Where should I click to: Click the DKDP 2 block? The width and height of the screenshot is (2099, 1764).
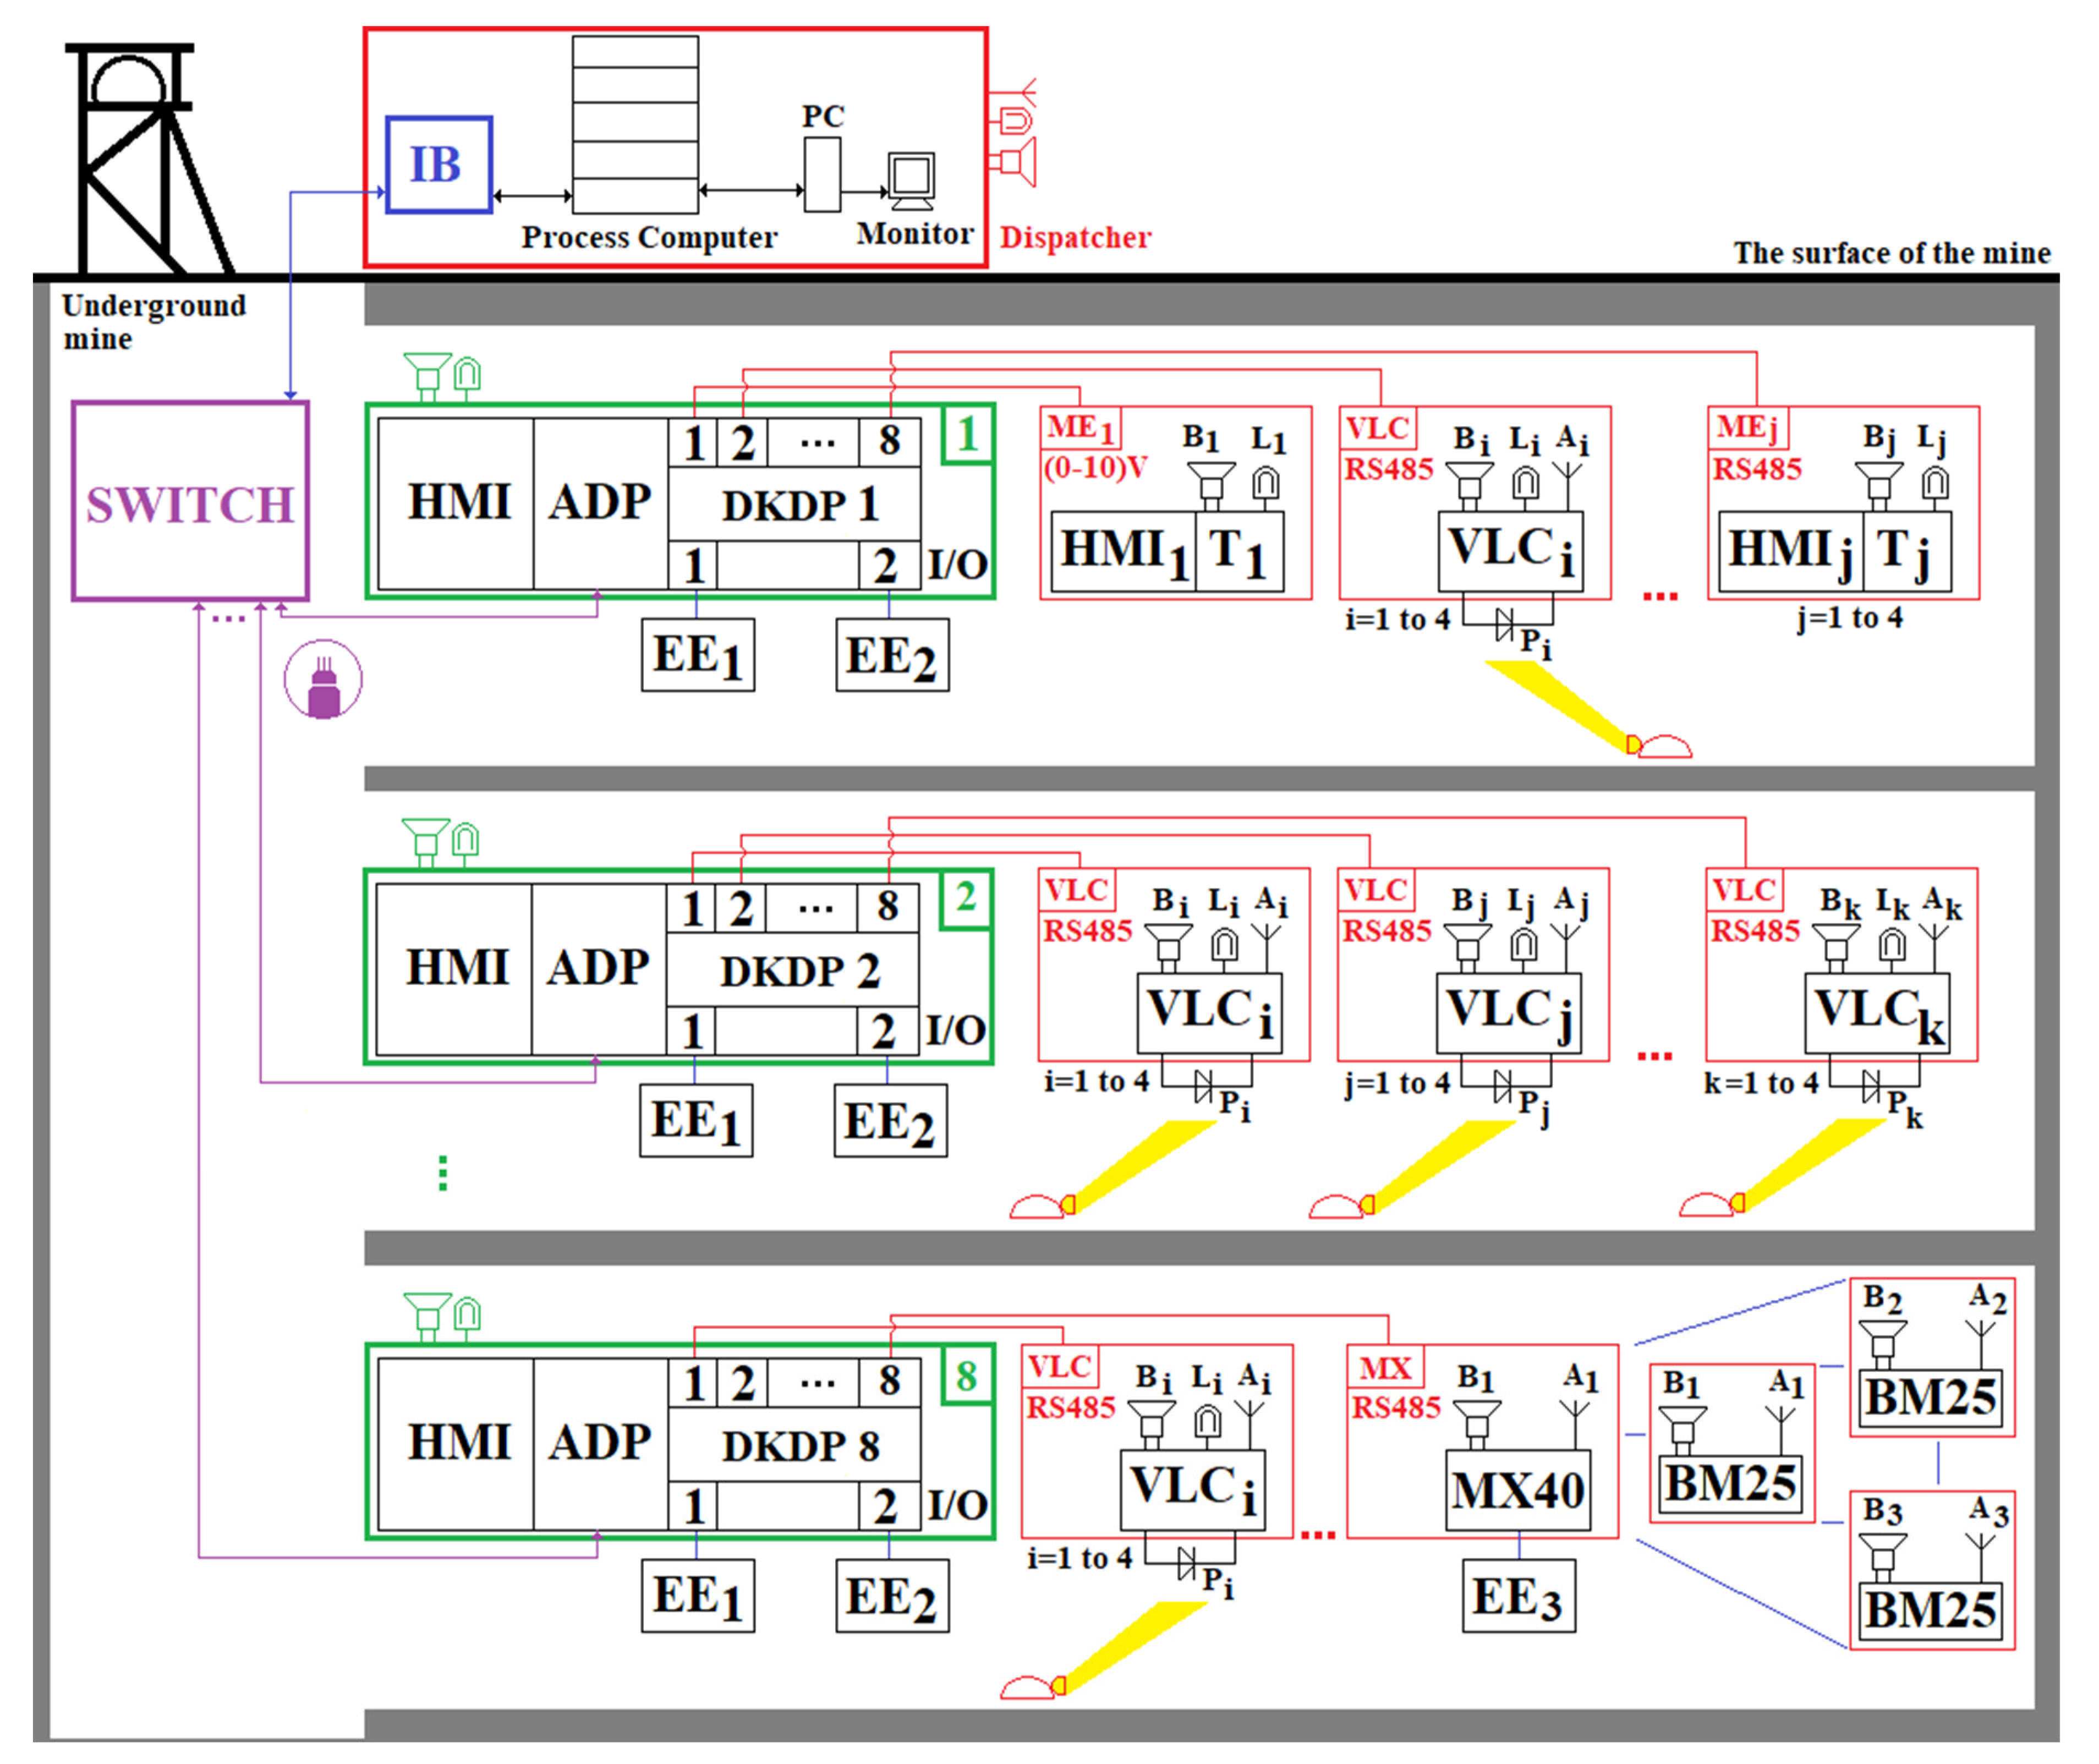click(798, 971)
